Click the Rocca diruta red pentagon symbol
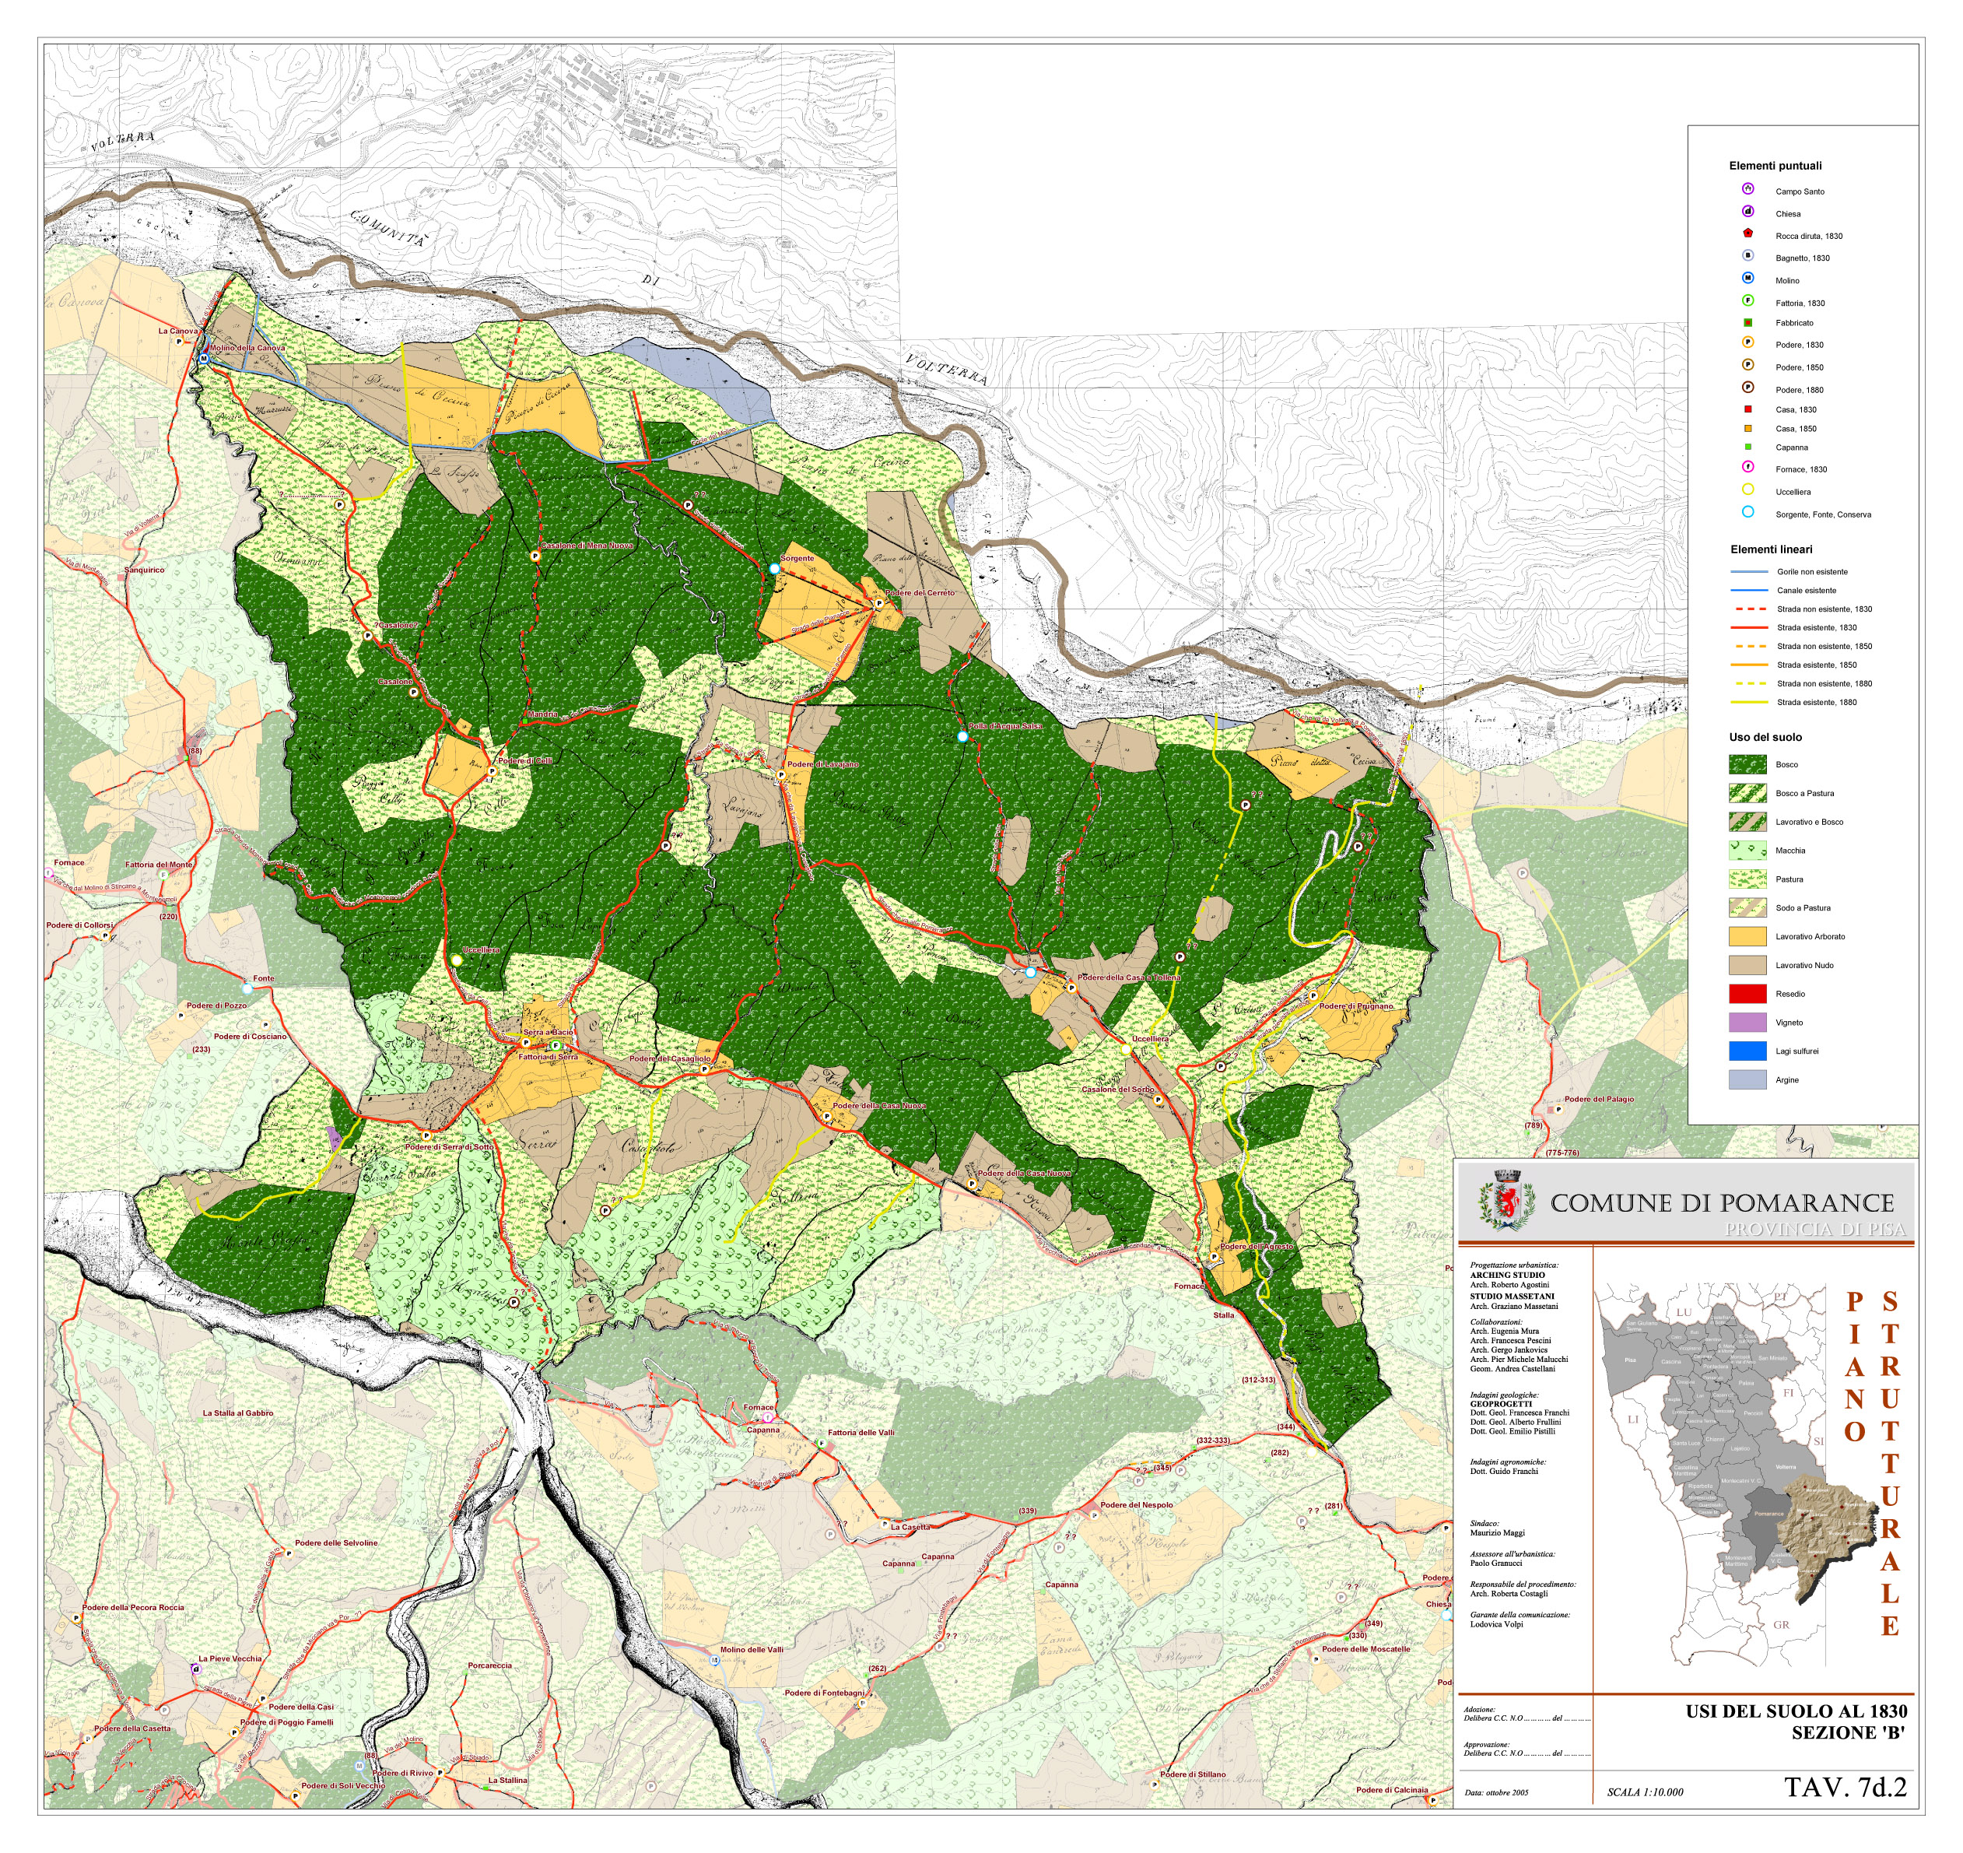 click(1747, 234)
